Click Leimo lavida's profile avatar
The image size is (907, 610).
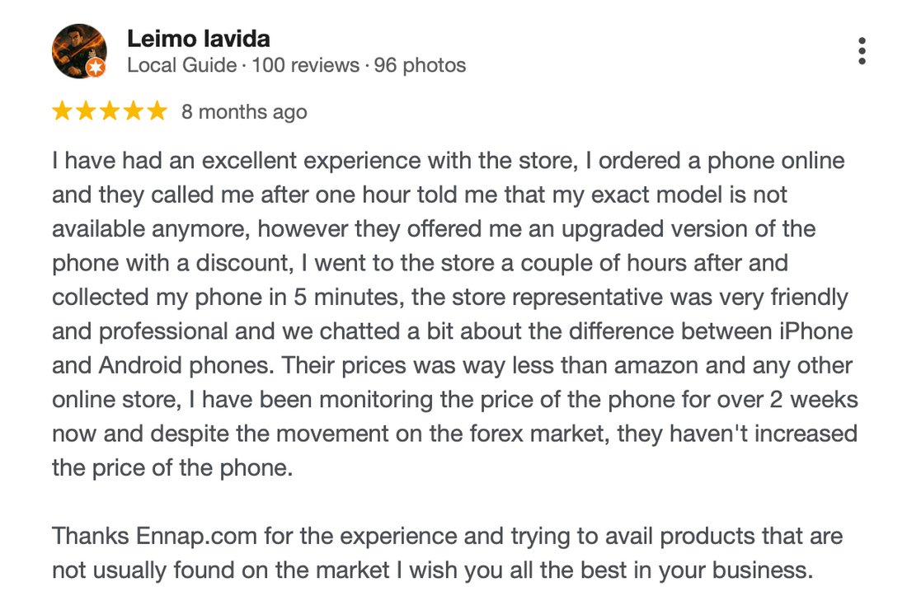79,51
